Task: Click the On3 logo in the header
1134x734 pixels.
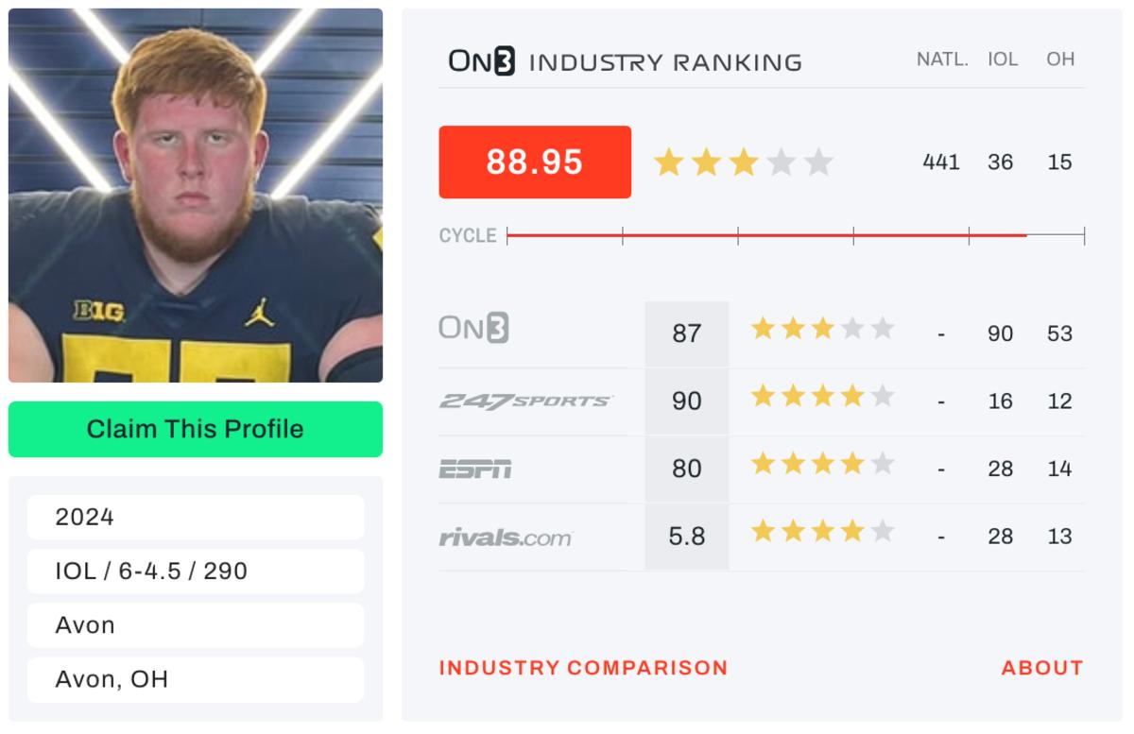Action: tap(482, 62)
